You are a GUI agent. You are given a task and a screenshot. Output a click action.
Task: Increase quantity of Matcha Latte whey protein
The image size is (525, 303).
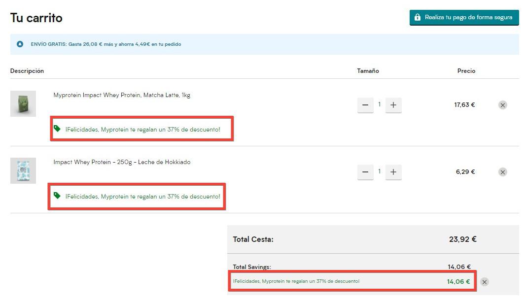[393, 105]
